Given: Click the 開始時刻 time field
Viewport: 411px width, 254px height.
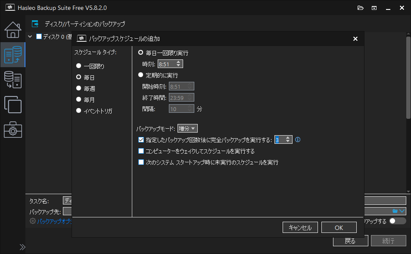Looking at the screenshot, I should pos(181,87).
